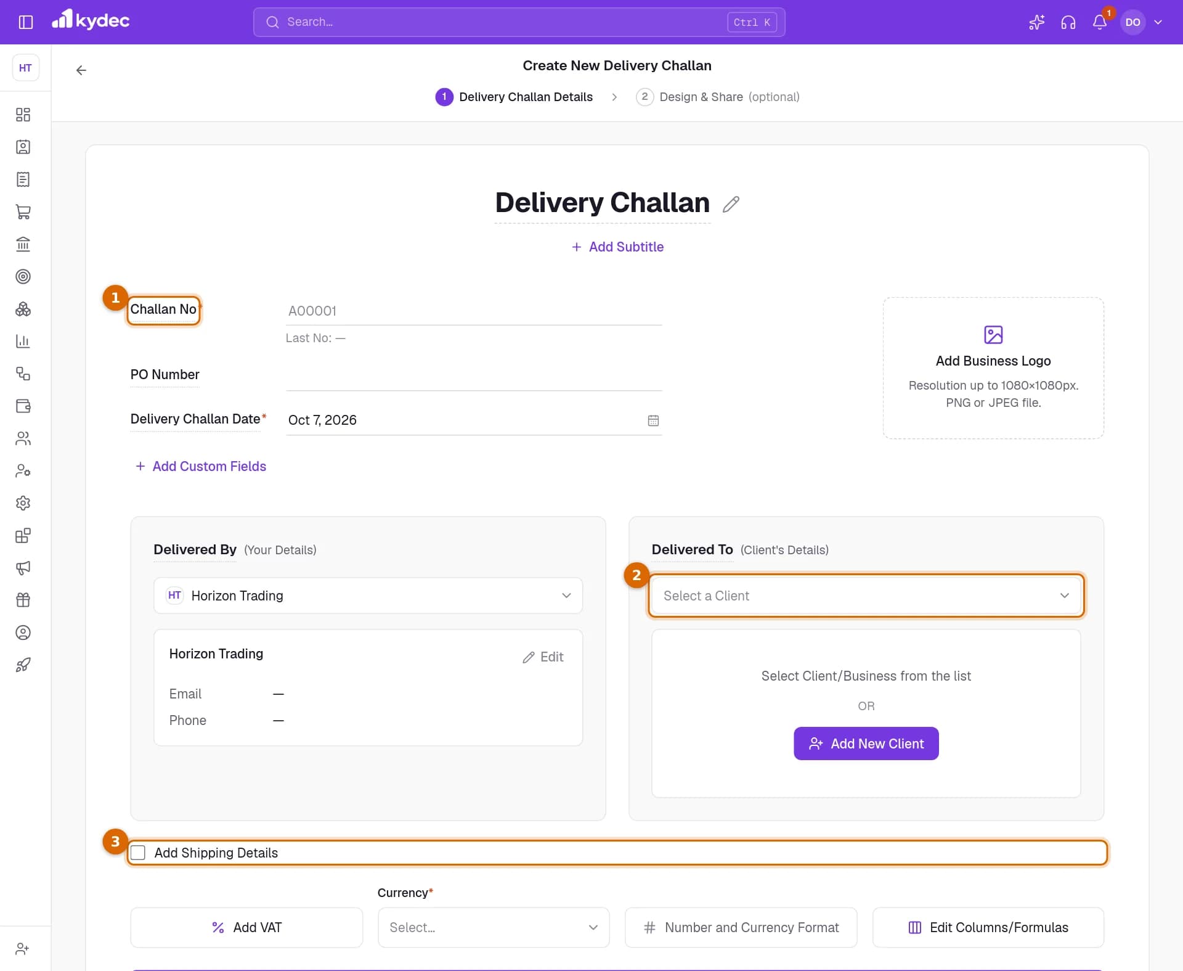Screen dimensions: 1183x971
Task: Focus the top Search bar
Action: pos(519,22)
